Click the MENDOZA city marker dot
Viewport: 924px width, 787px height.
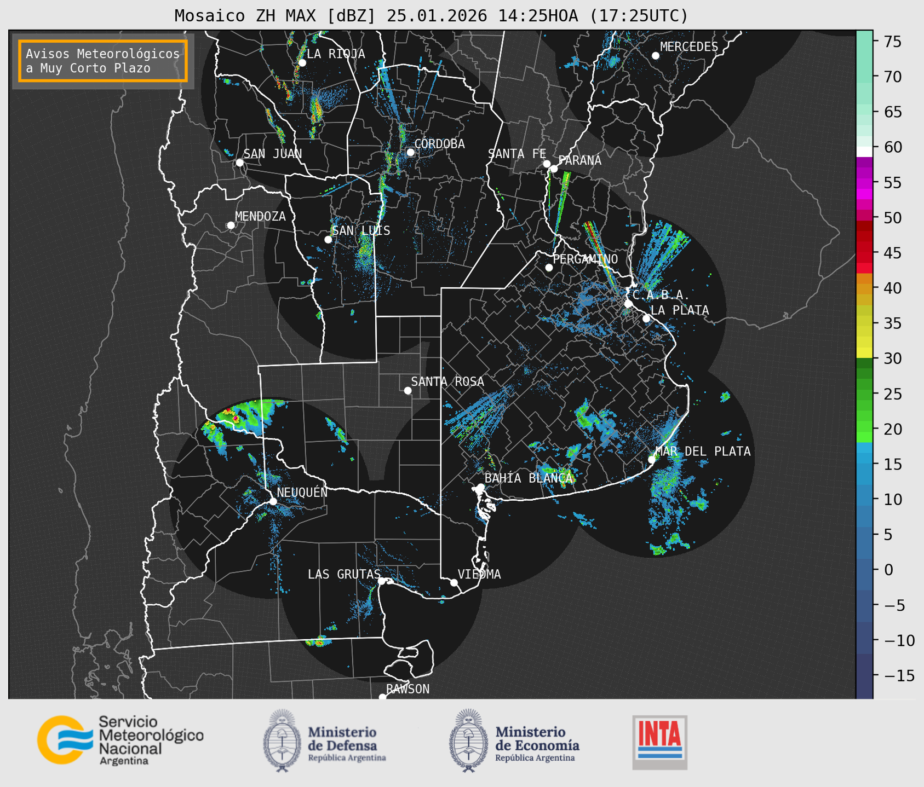pyautogui.click(x=231, y=225)
